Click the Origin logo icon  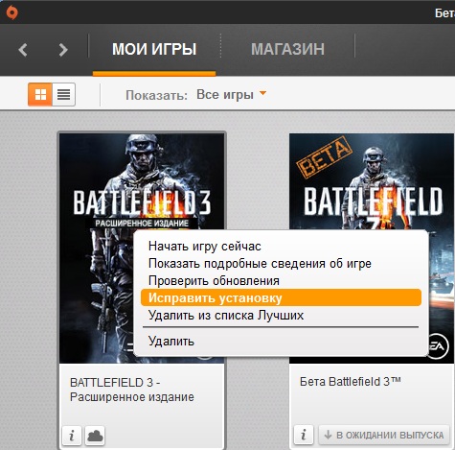(x=12, y=12)
